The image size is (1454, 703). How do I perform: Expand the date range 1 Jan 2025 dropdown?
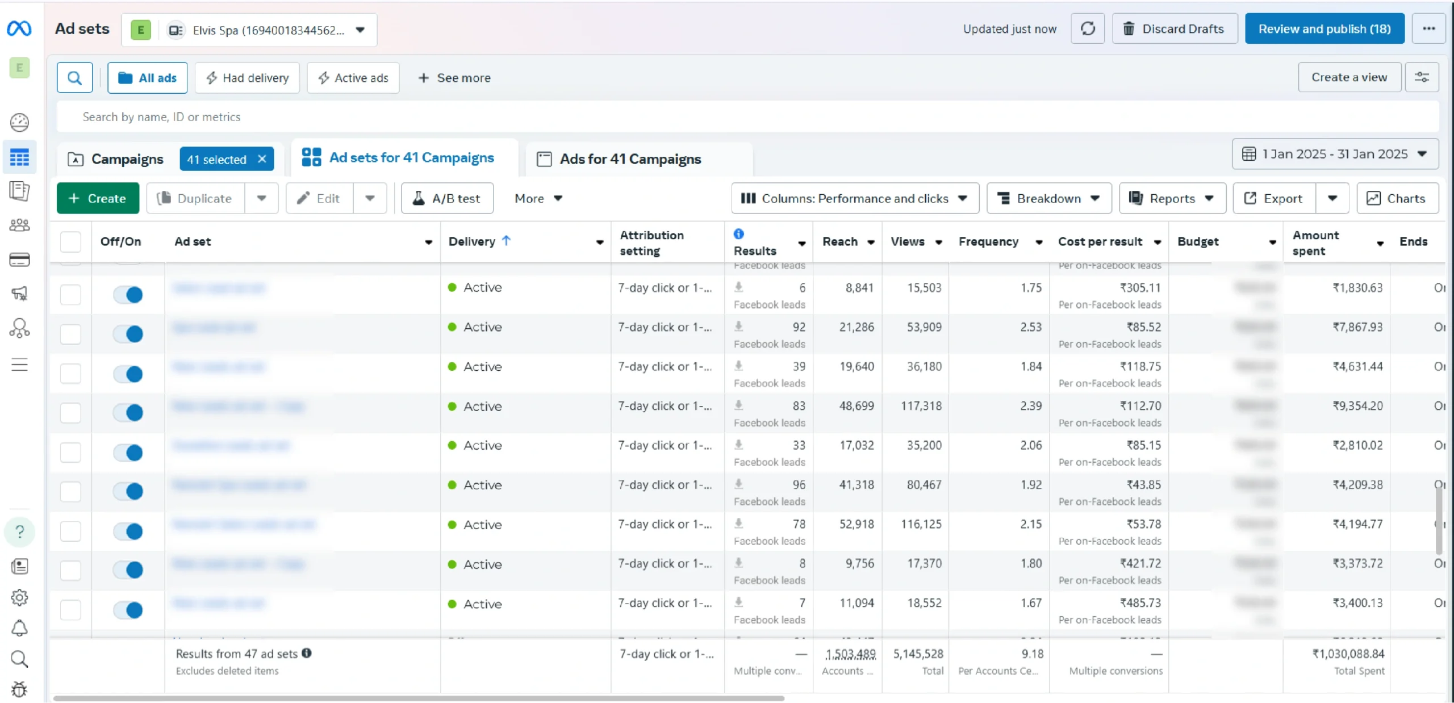point(1335,154)
